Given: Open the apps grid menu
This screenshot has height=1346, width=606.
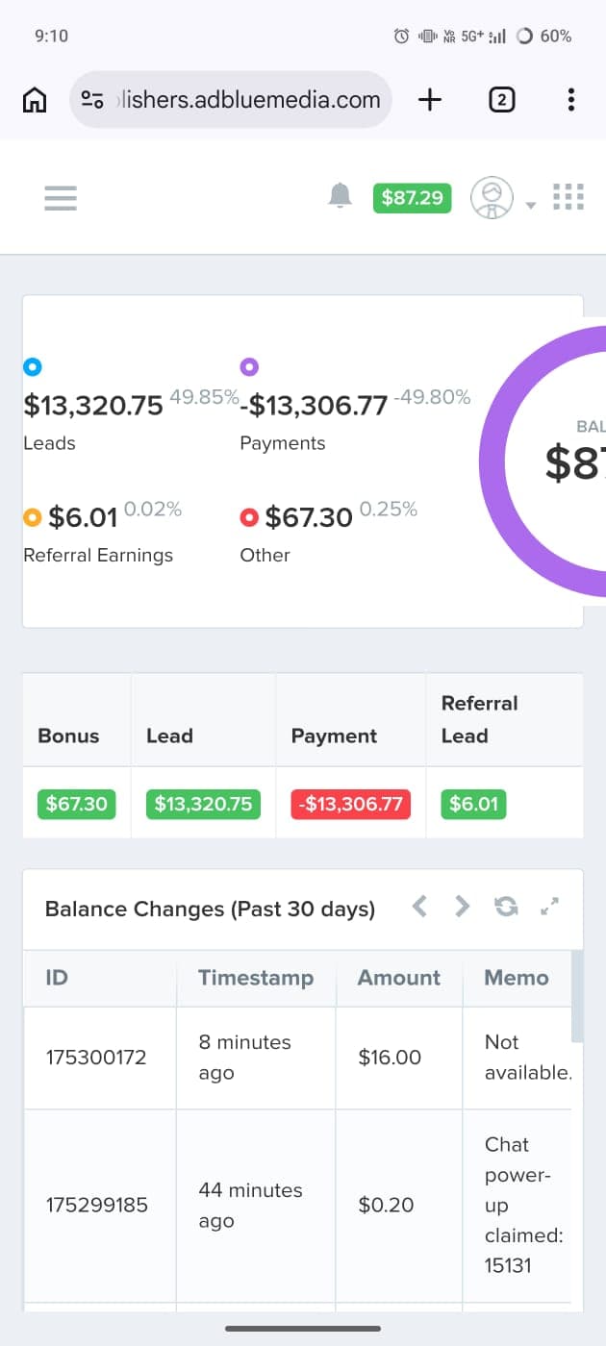Looking at the screenshot, I should tap(568, 197).
